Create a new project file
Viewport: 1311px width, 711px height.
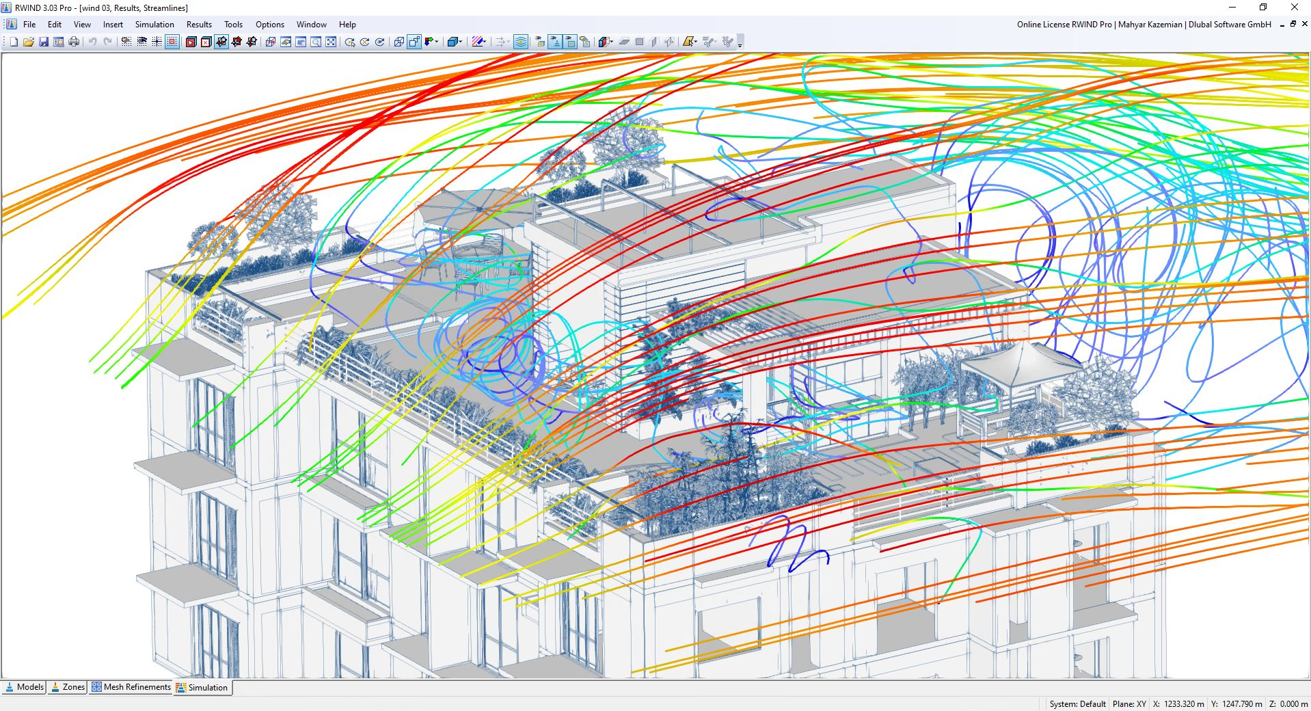coord(14,42)
